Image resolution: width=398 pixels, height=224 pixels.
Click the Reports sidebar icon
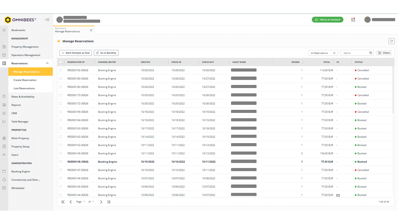[x=4, y=105]
